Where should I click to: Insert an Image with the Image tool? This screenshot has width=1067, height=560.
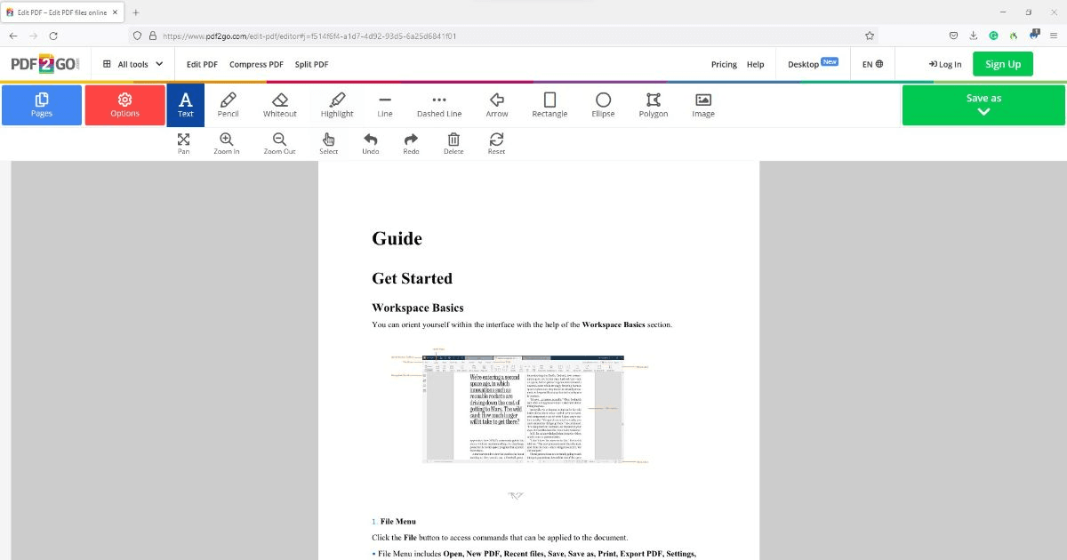(703, 105)
